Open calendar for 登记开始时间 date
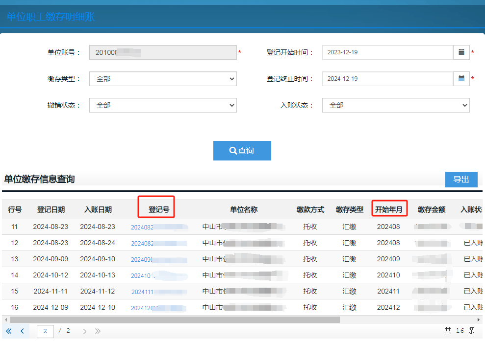485x342 pixels. [x=461, y=52]
